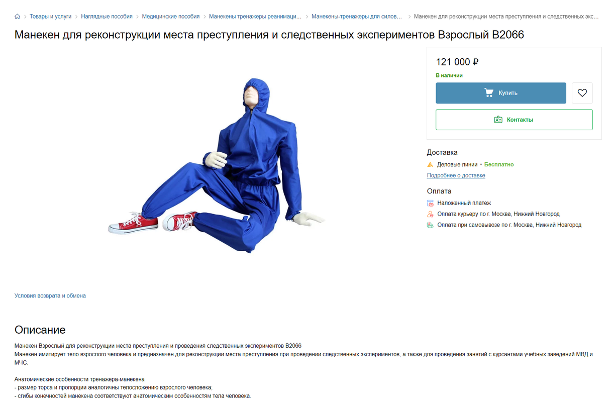Click the blue mannequin product image
616x402 pixels.
tap(217, 165)
